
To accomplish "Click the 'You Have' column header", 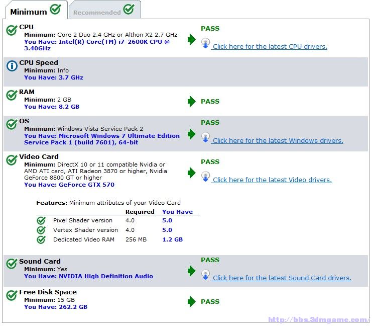I will tap(177, 212).
